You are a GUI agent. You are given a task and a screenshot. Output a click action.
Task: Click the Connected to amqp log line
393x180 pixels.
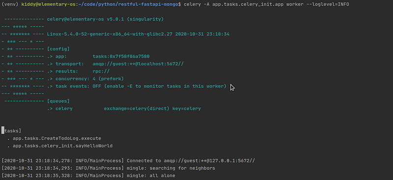point(128,161)
